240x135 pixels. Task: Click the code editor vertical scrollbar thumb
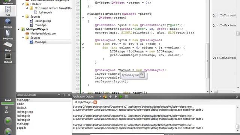click(207, 60)
